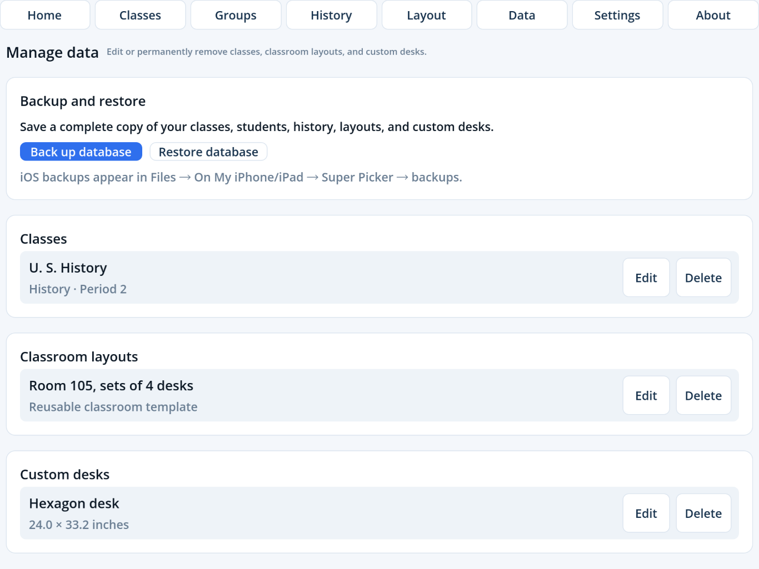
Task: Switch to the Layout tab
Action: tap(427, 15)
